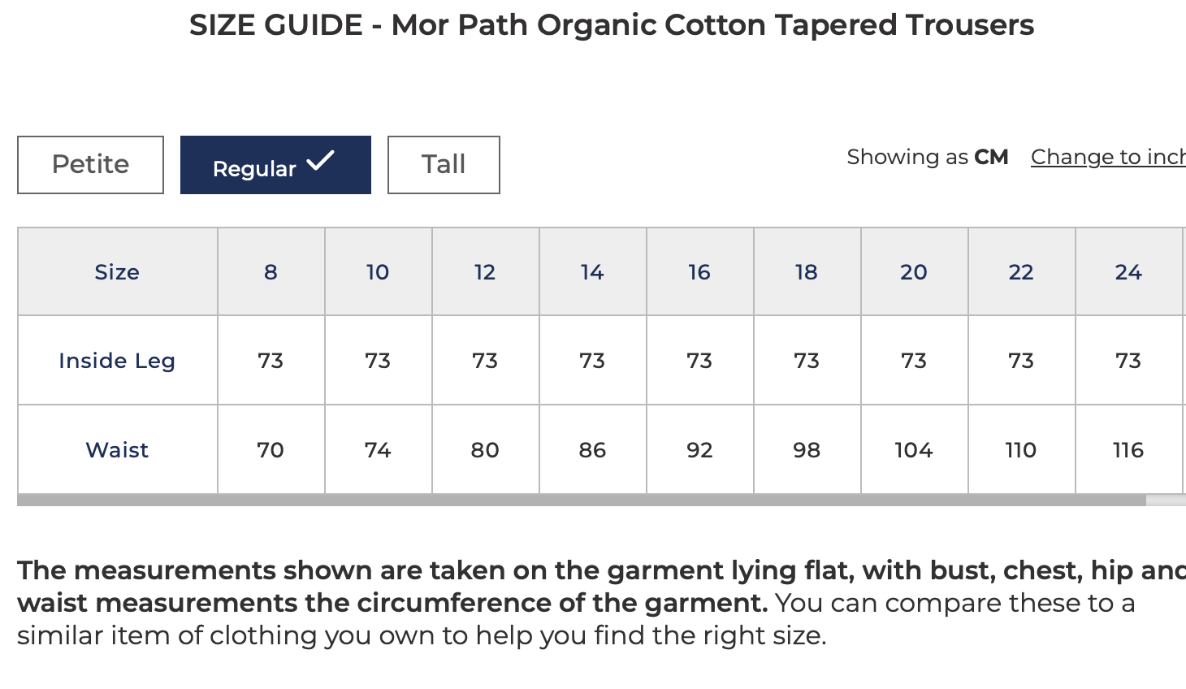
Task: Select size 24 column header
Action: (x=1128, y=271)
